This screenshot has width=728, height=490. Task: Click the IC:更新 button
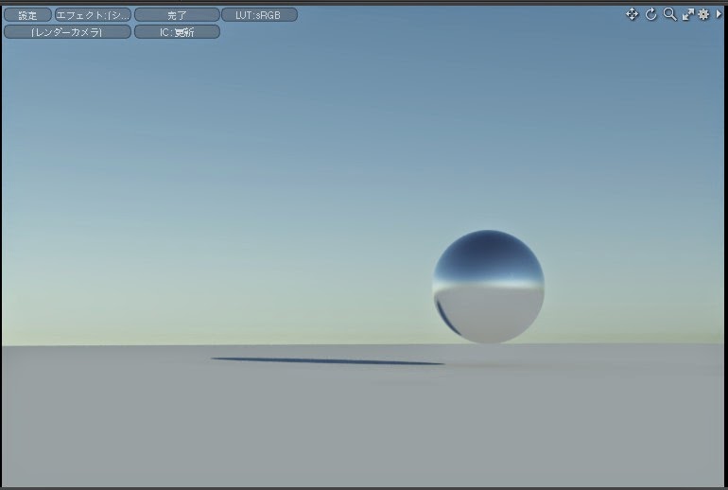pyautogui.click(x=177, y=32)
